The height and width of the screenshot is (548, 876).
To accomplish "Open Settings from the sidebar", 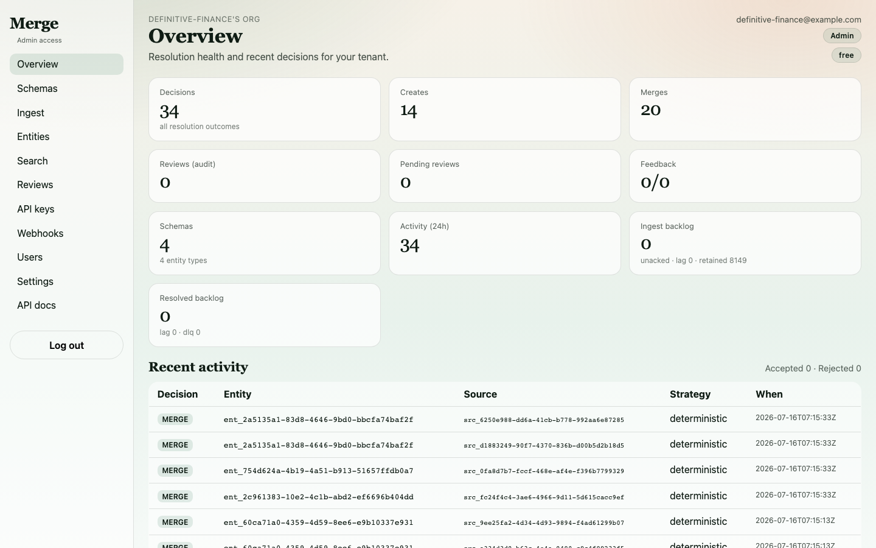I will tap(66, 281).
